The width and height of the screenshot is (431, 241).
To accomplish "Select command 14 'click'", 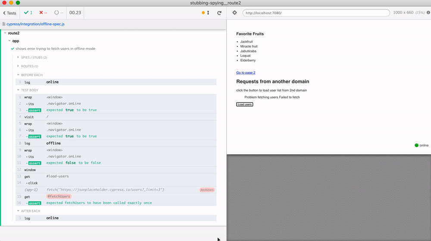I will pyautogui.click(x=116, y=183).
